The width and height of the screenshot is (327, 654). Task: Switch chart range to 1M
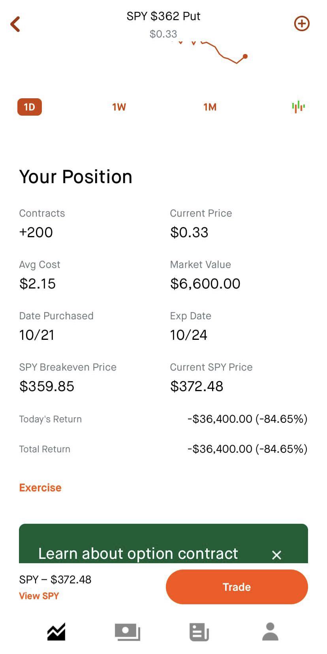coord(210,107)
